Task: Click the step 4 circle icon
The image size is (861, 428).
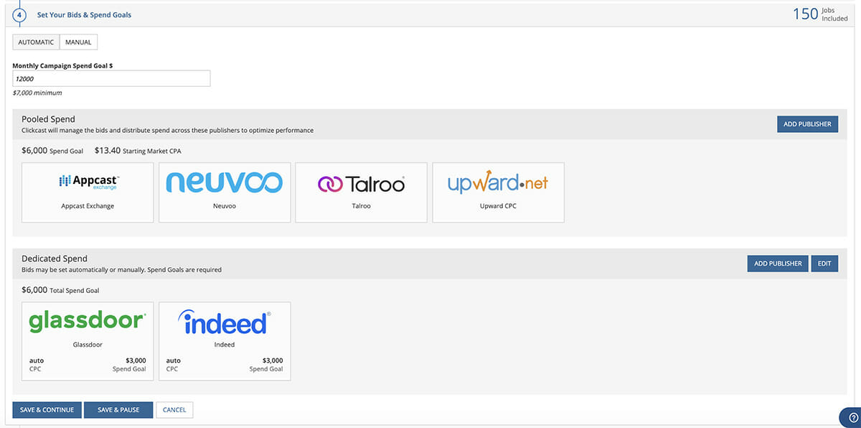Action: pos(19,14)
